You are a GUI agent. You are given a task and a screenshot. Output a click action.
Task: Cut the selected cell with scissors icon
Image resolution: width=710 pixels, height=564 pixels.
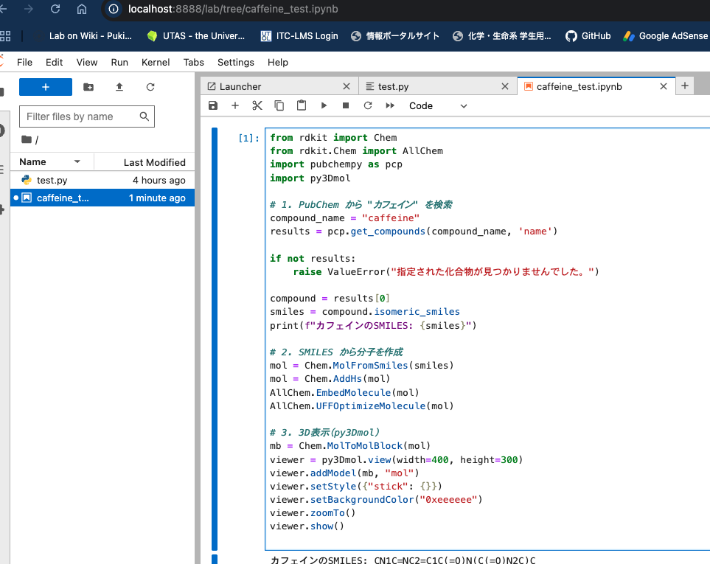pyautogui.click(x=257, y=105)
